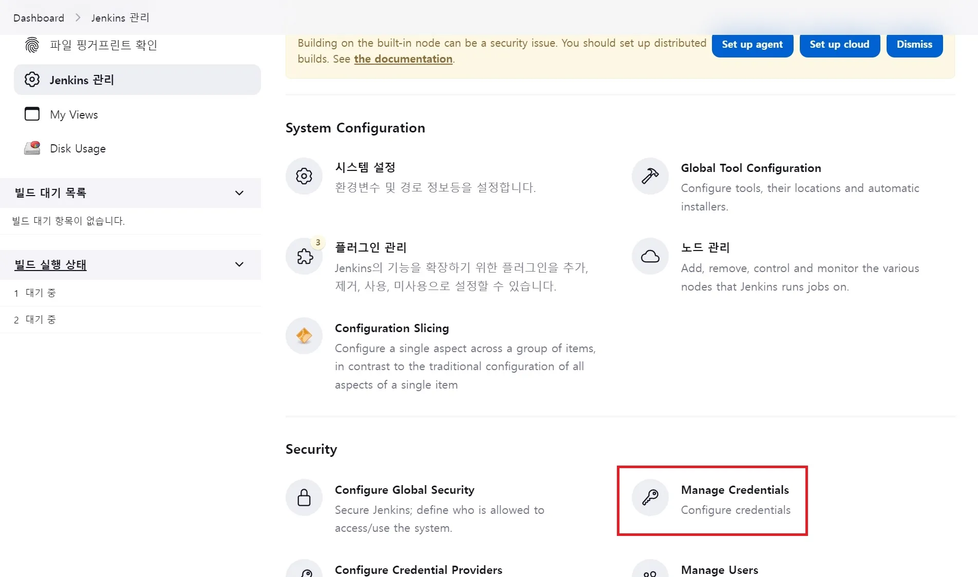
Task: Open the documentation link
Action: coord(403,59)
